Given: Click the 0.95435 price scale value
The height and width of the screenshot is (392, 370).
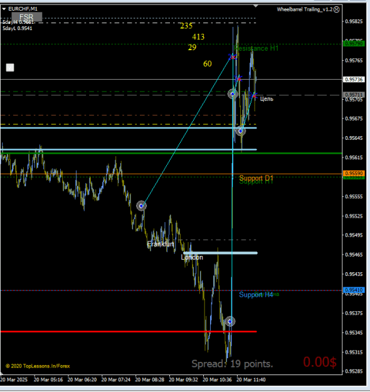Looking at the screenshot, I should pos(354,274).
